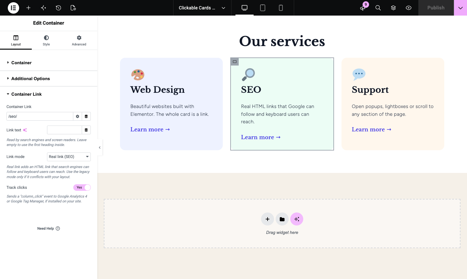Collapse the editor side panel
The image size is (467, 279).
click(x=100, y=148)
